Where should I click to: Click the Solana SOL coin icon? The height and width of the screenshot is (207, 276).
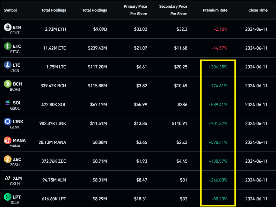click(8, 103)
